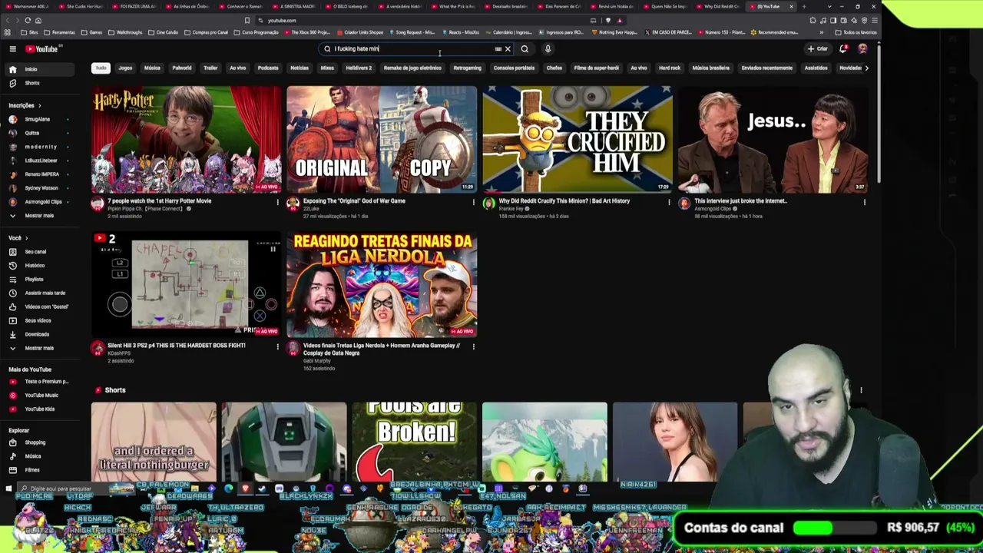Click the Windows Start button
This screenshot has width=983, height=553.
tap(8, 488)
